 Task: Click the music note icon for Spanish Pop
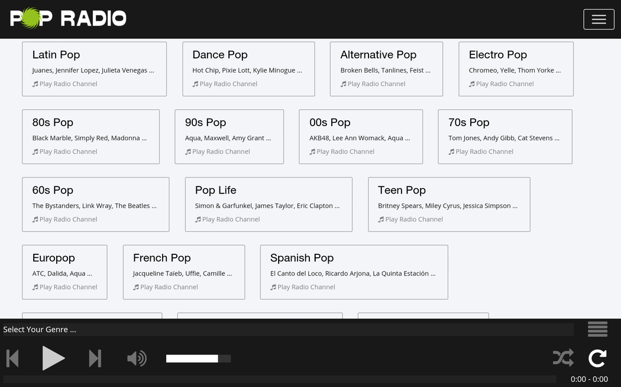click(x=273, y=287)
